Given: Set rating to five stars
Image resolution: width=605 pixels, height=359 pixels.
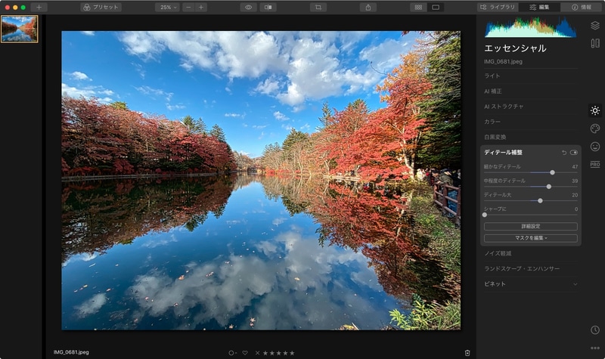Looking at the screenshot, I should tap(292, 353).
